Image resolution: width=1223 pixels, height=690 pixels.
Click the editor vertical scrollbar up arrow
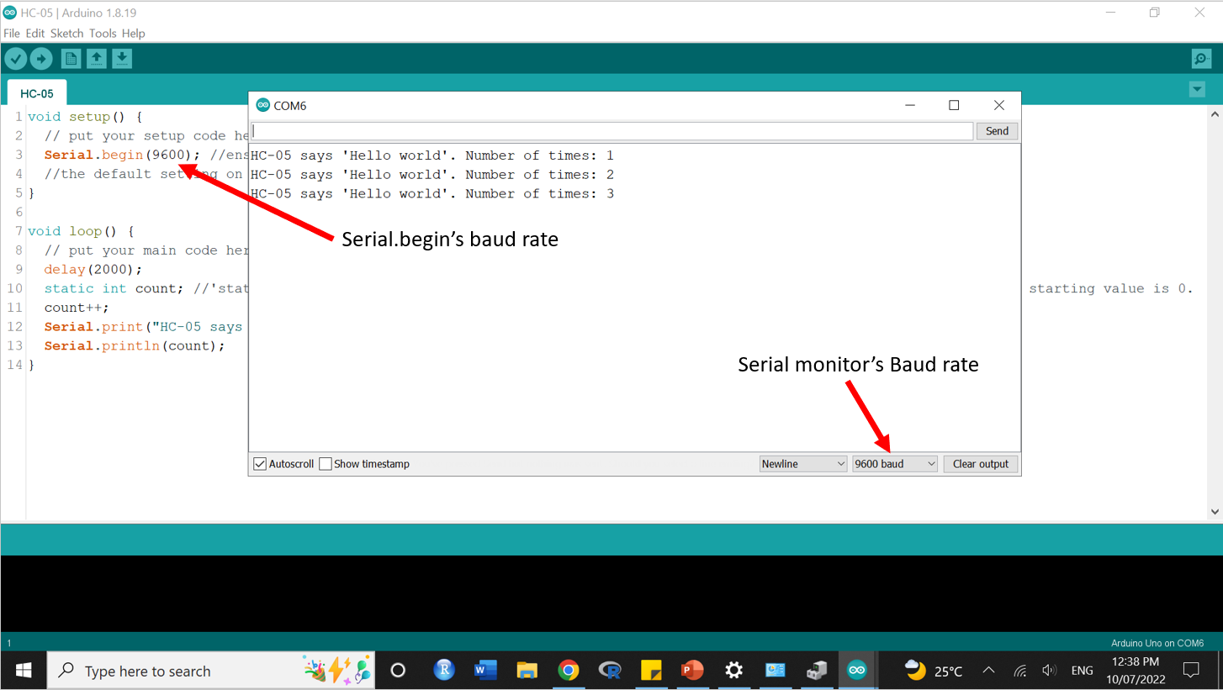[1215, 114]
